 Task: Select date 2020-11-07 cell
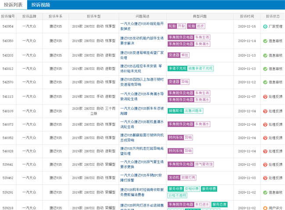(247, 97)
